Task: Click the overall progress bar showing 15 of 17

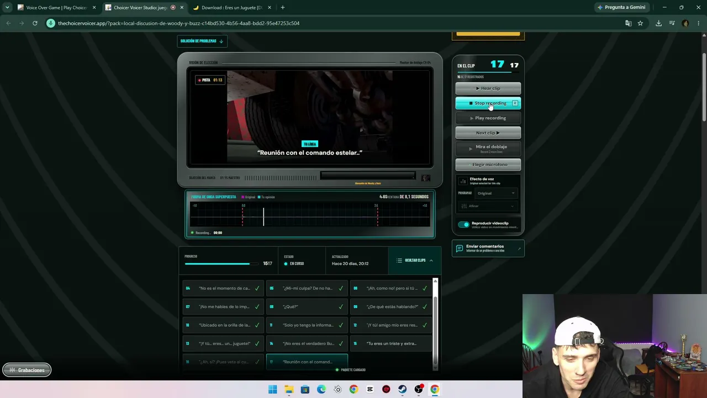Action: [x=221, y=264]
